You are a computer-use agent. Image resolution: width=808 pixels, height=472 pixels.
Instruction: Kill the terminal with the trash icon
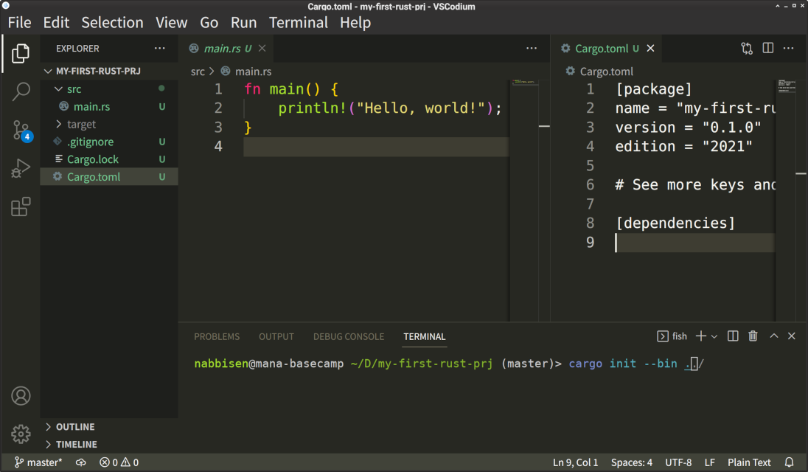(x=753, y=336)
